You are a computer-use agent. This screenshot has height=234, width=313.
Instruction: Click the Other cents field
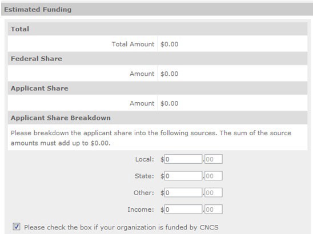(214, 192)
